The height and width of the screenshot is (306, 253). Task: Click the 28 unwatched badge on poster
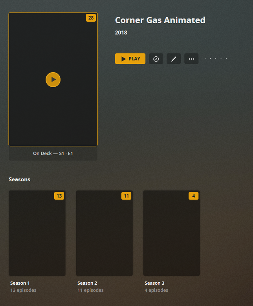click(91, 18)
